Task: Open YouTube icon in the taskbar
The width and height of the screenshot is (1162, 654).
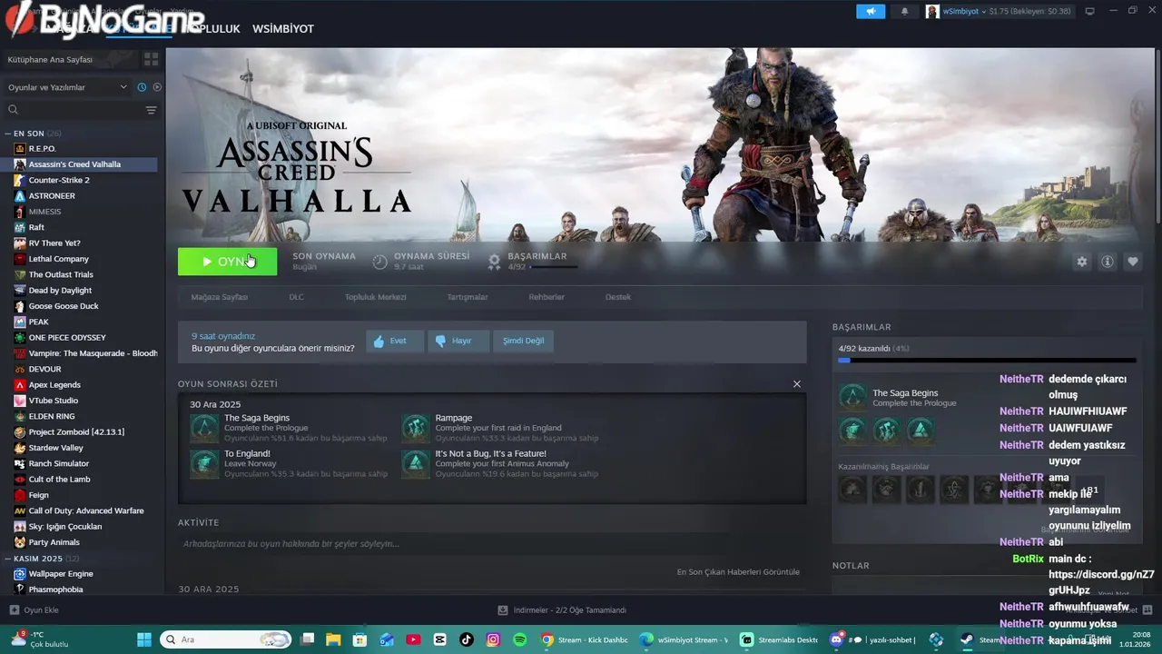Action: [x=413, y=639]
